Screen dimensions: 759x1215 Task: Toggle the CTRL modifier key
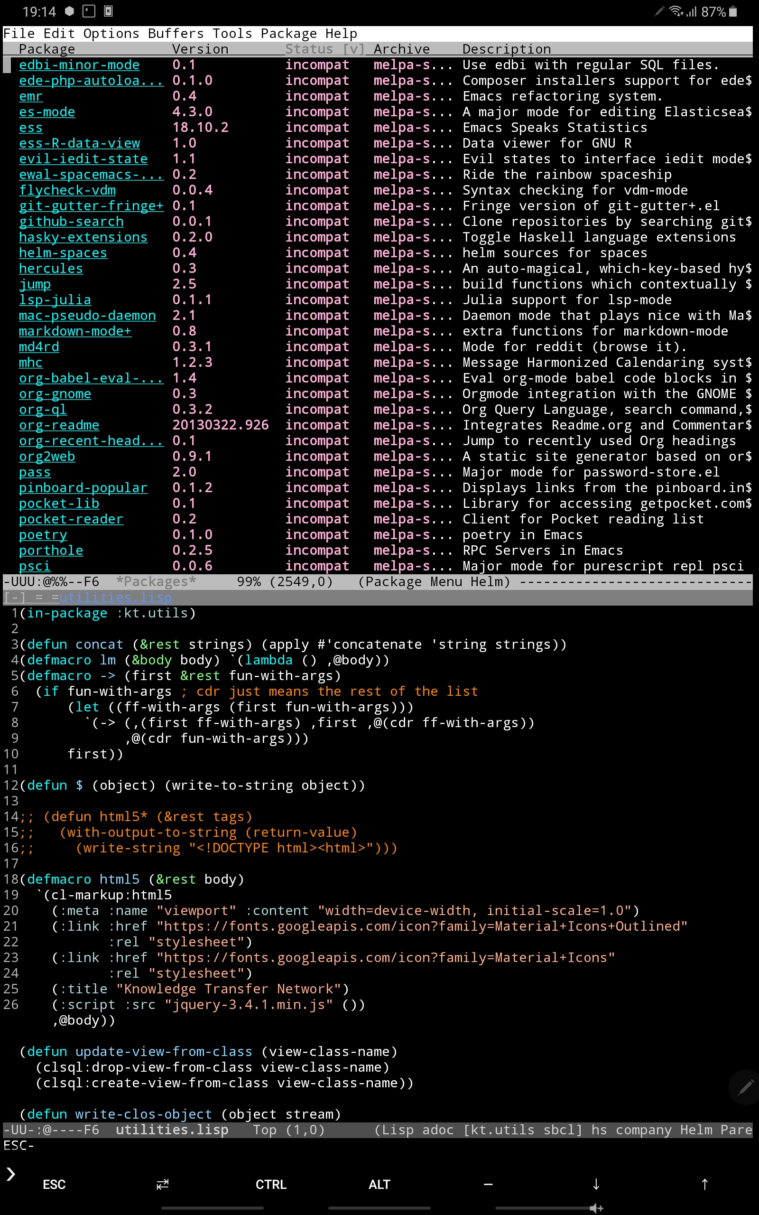tap(270, 1184)
